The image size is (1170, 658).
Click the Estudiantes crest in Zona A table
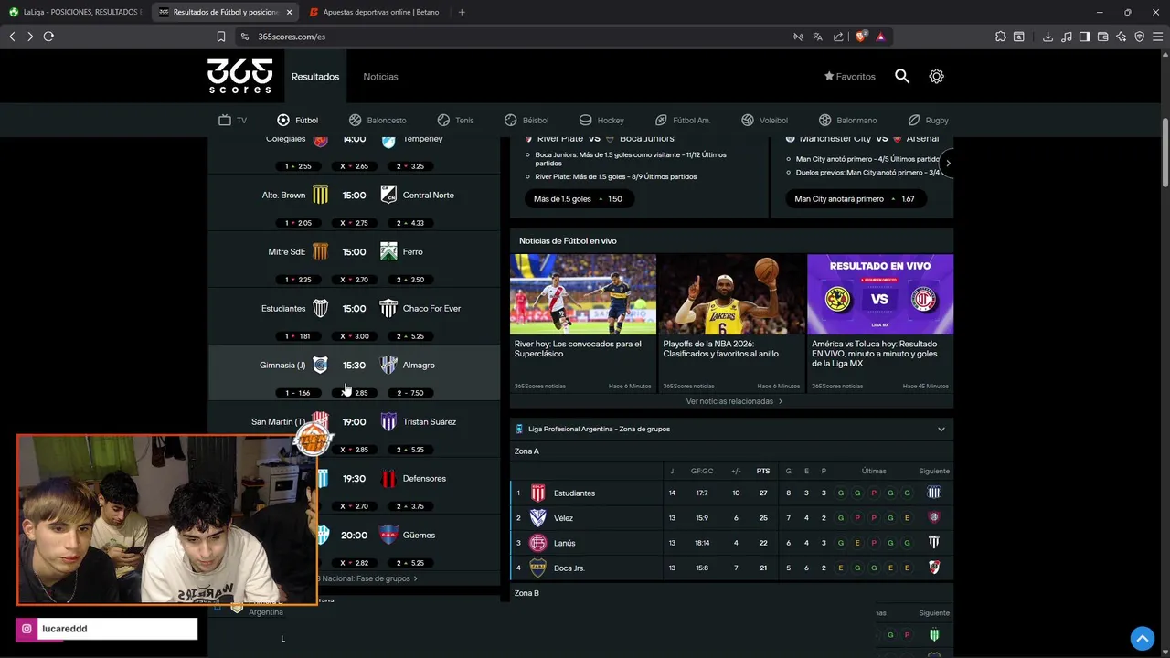click(x=538, y=493)
